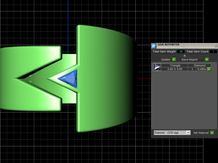
Task: Click the Total Gem Count value field
Action: coord(213,52)
